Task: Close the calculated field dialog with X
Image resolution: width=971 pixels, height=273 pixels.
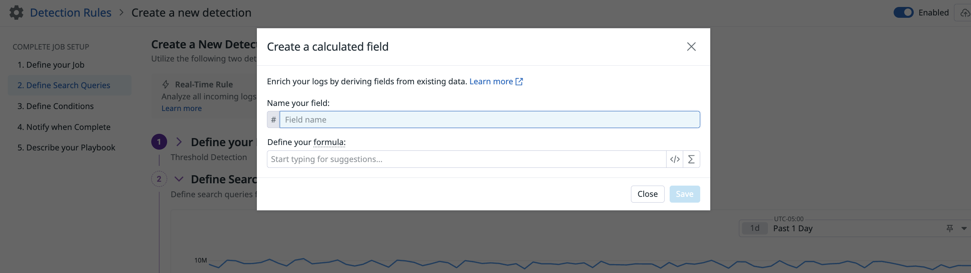Action: pos(691,47)
